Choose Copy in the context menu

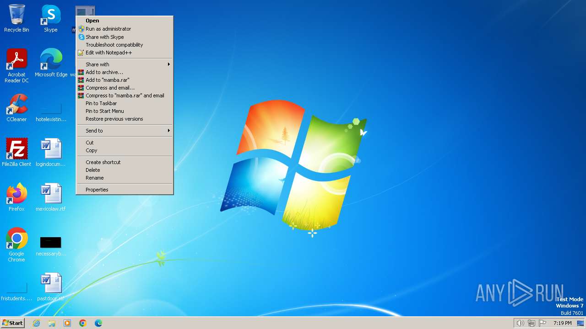click(125, 150)
